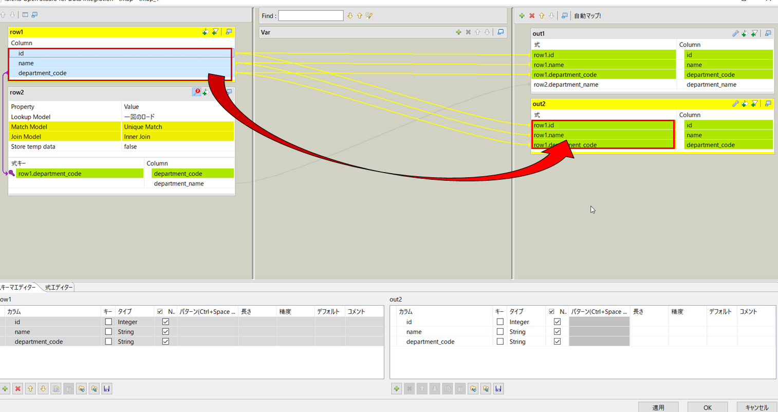Toggle the nullable checkbox for row1 id column

click(165, 322)
